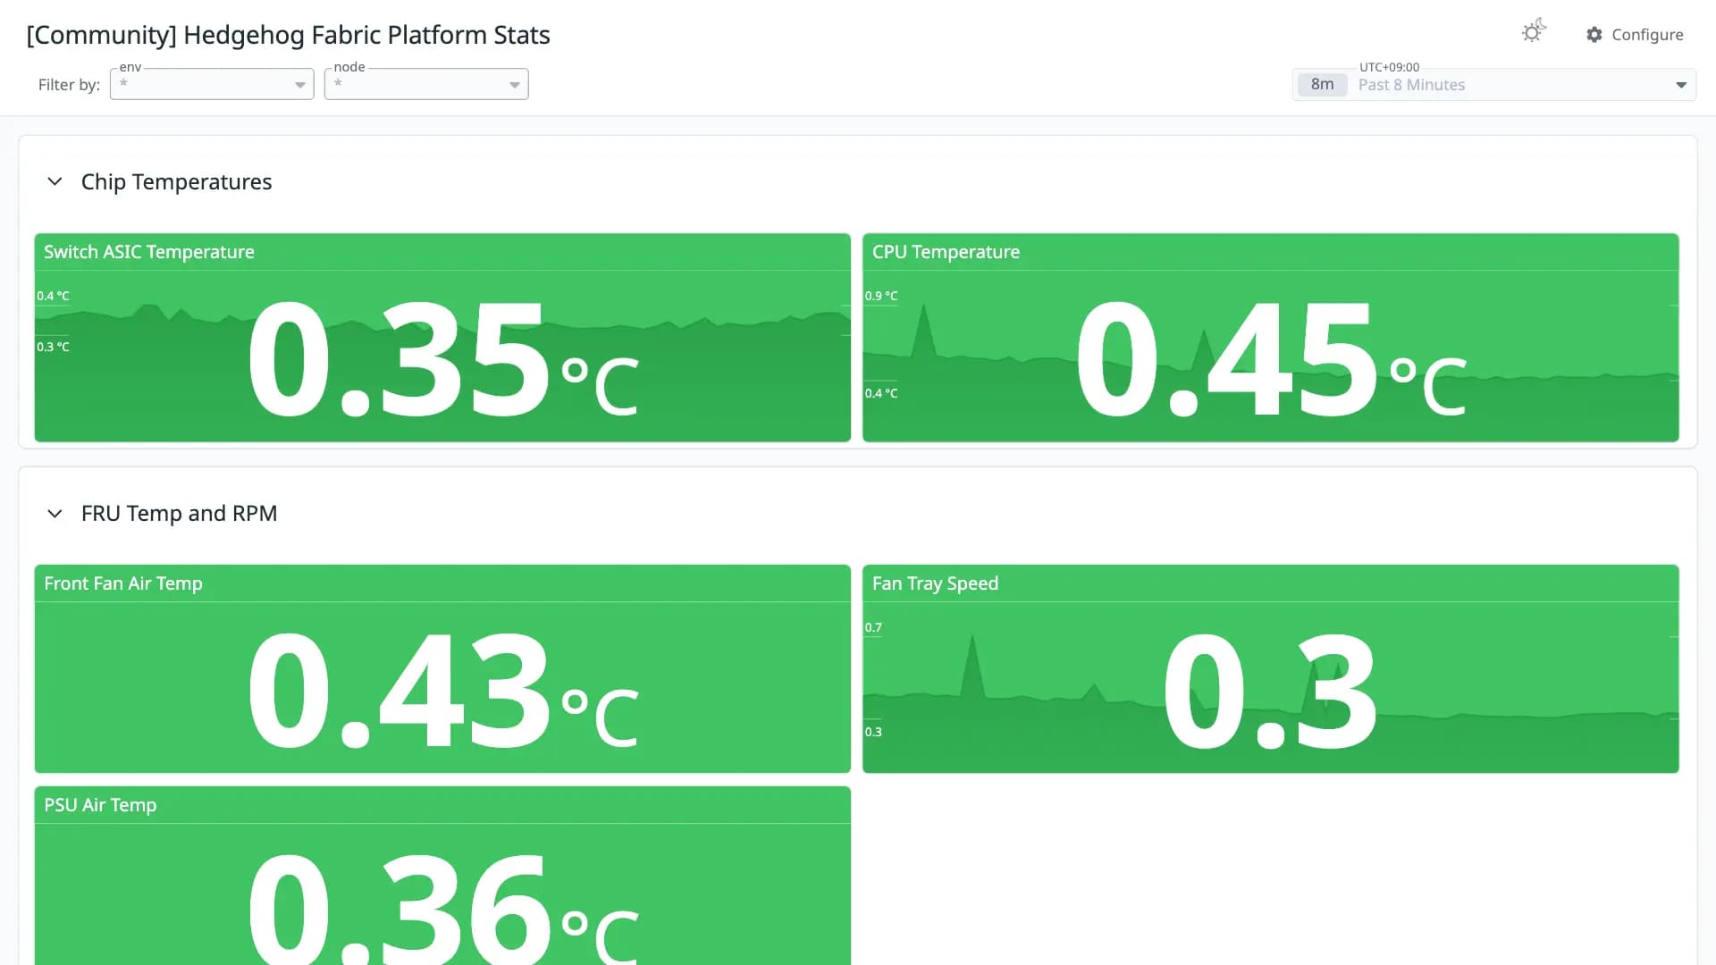The image size is (1716, 965).
Task: Click the Switch ASIC Temperature widget title
Action: tap(149, 252)
